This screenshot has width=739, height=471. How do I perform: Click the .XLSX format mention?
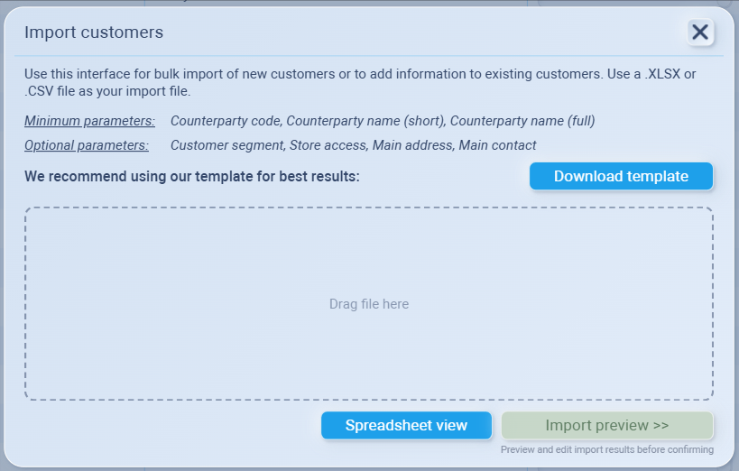click(662, 74)
